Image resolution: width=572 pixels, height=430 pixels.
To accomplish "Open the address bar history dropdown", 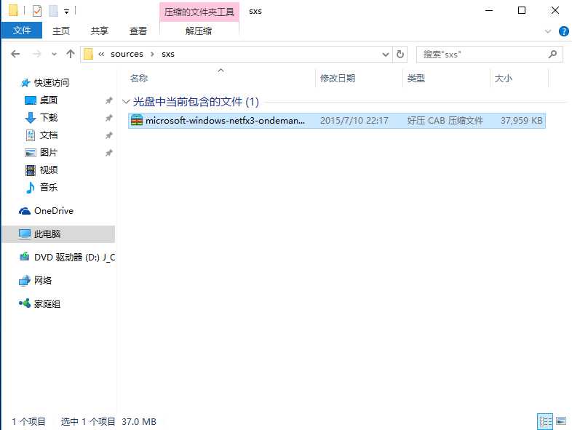I will (386, 55).
